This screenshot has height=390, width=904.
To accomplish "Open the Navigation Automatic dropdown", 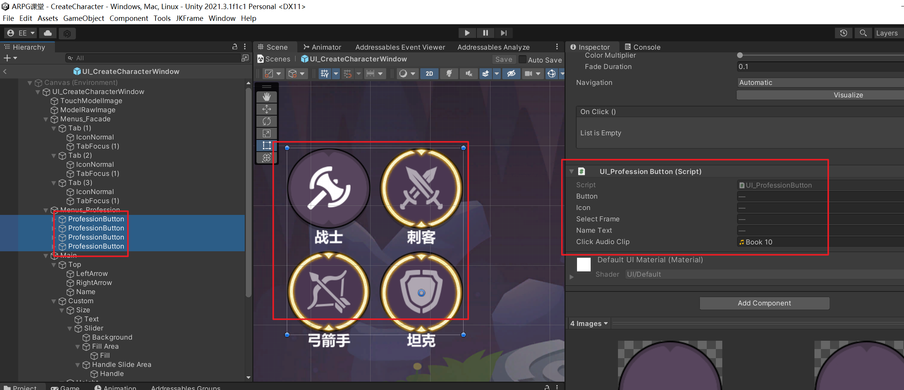I will [819, 83].
